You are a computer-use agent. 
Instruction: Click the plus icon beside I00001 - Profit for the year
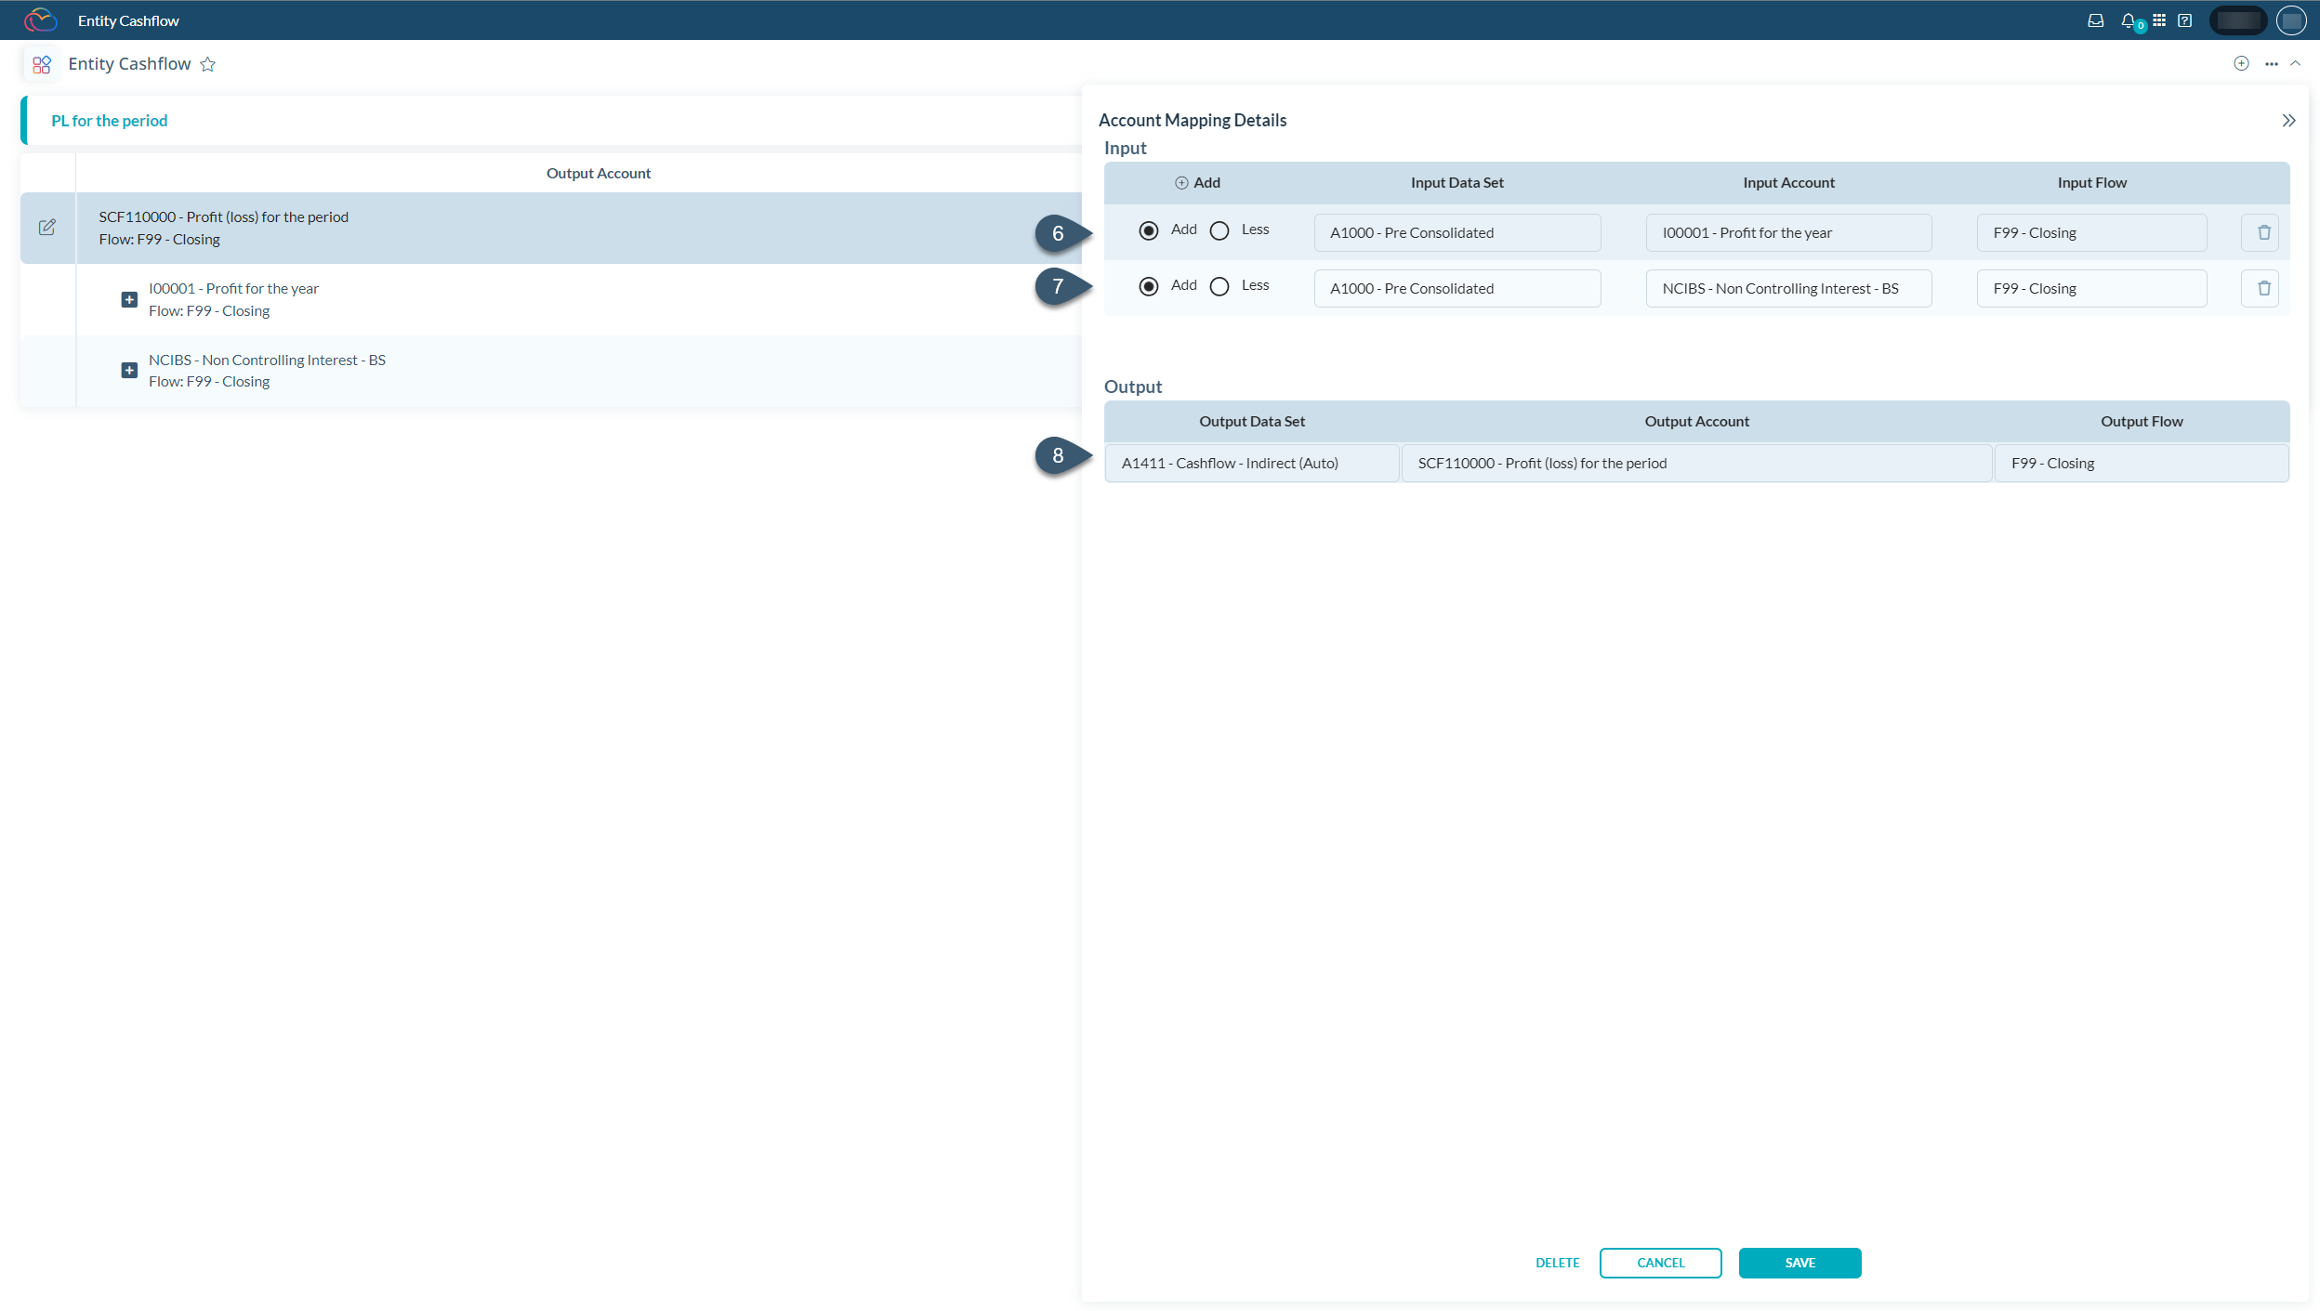[129, 299]
